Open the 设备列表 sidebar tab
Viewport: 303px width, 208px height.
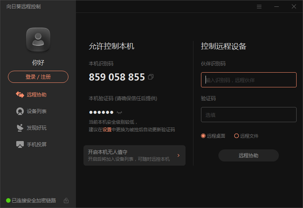(31, 111)
